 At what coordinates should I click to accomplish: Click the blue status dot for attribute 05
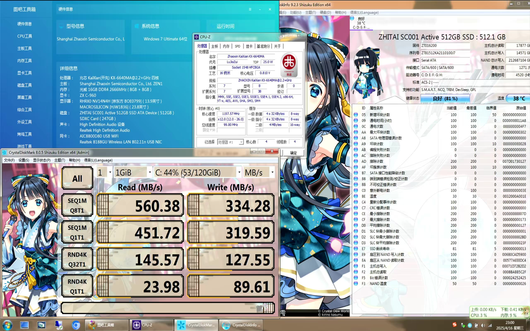point(356,115)
